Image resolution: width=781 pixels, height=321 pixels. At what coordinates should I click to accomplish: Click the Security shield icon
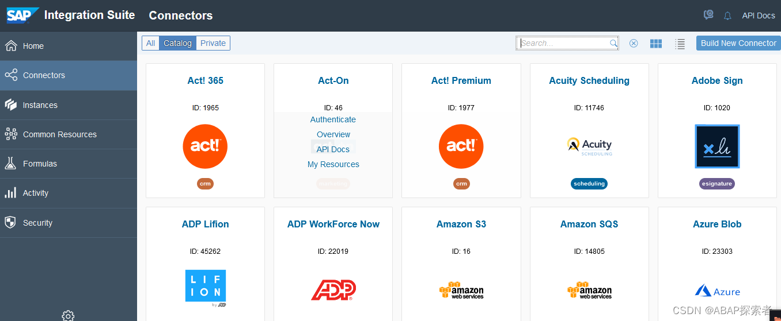[10, 223]
